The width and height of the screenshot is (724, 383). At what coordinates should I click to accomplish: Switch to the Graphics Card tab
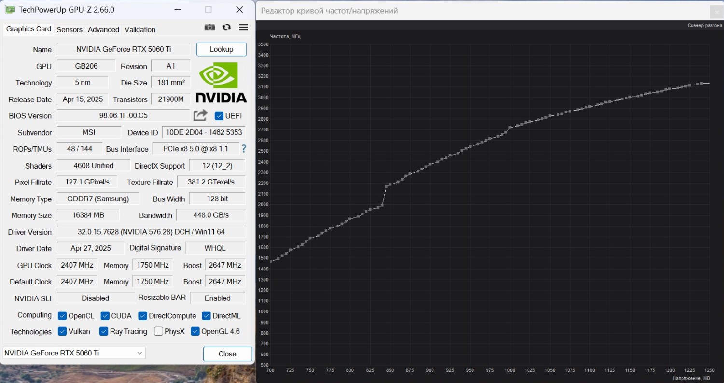click(x=28, y=29)
